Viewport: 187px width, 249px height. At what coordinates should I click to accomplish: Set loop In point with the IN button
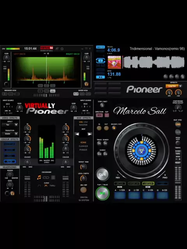99,128
